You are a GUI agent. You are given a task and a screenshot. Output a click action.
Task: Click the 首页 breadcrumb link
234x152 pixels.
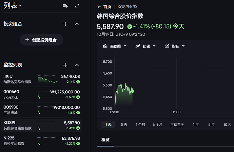[x=107, y=7]
